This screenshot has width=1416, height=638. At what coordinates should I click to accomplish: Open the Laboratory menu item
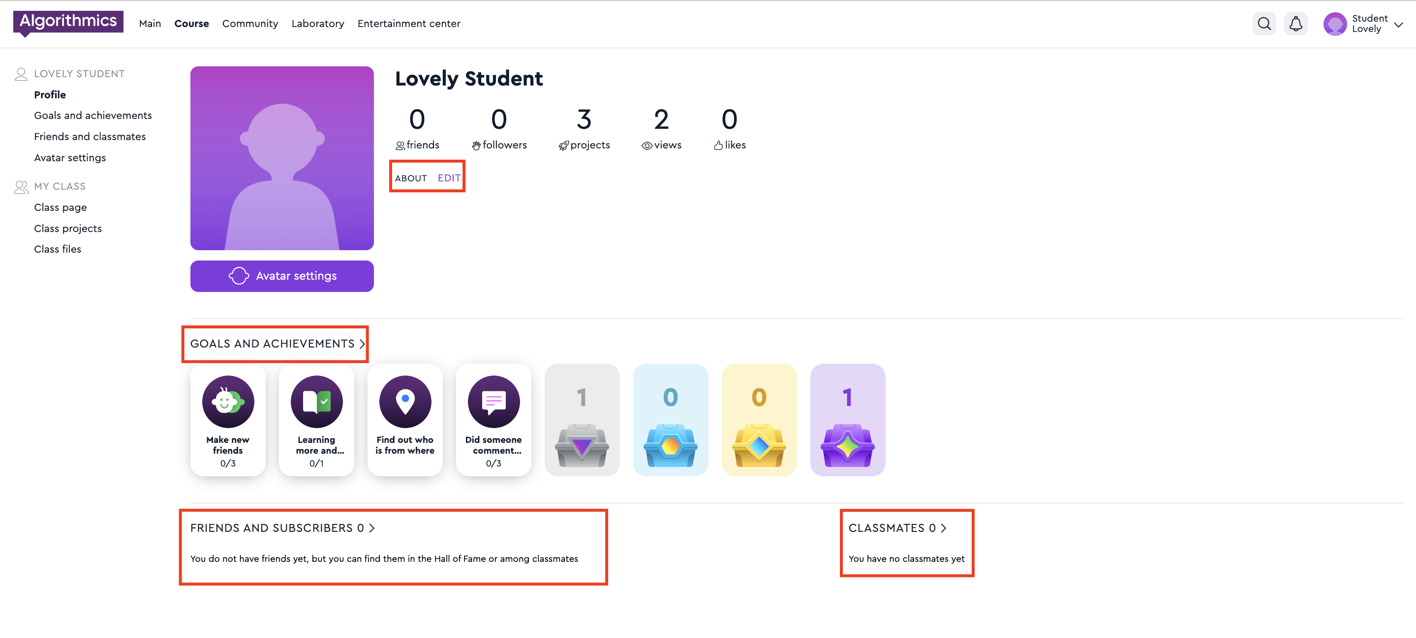pyautogui.click(x=317, y=24)
